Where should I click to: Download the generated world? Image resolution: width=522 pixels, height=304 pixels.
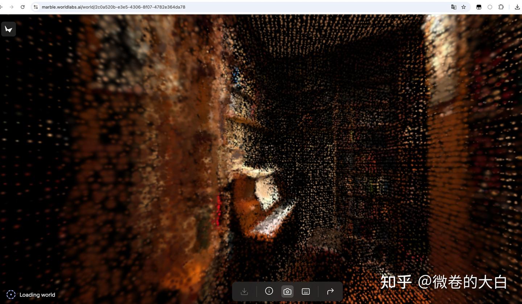pos(244,291)
